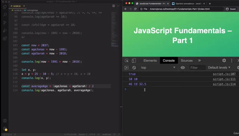The height and width of the screenshot is (136, 239).
Task: Activate the DevTools inspect element picker
Action: (127, 60)
